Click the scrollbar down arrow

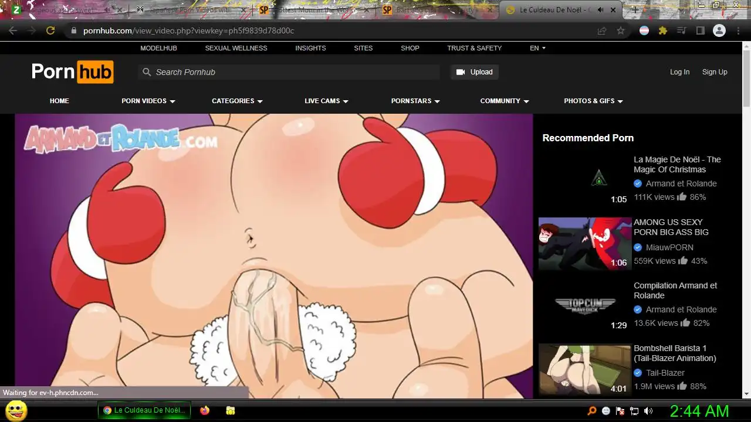(746, 394)
